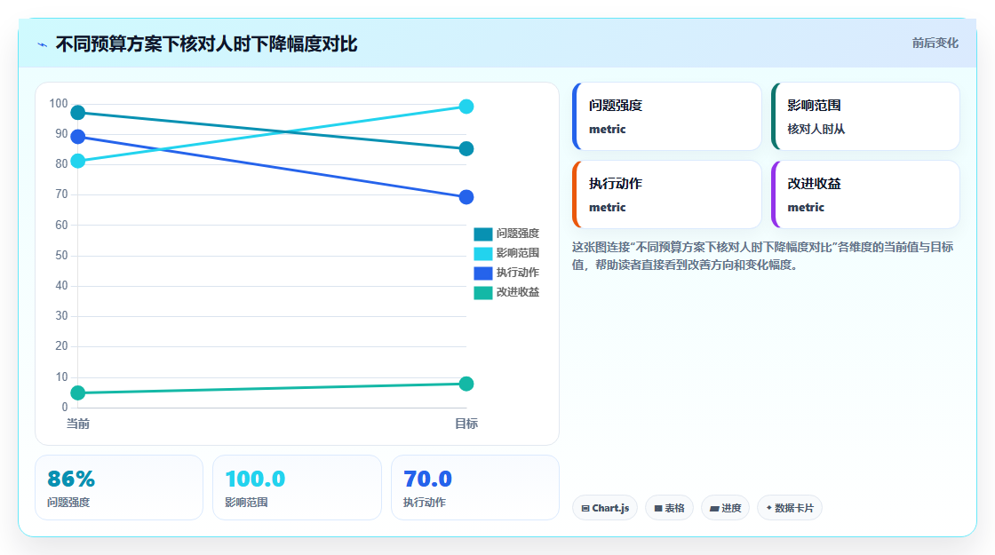
Task: Click the 进度 tag chip
Action: click(725, 508)
